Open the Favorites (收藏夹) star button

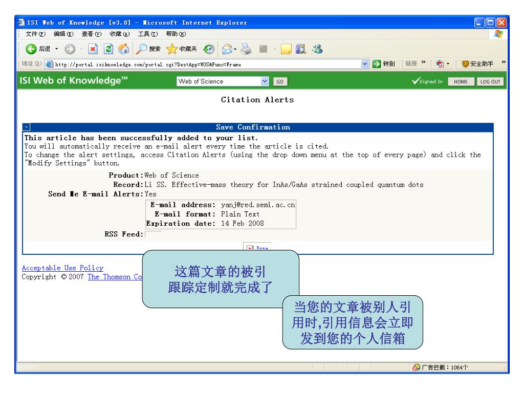[182, 49]
